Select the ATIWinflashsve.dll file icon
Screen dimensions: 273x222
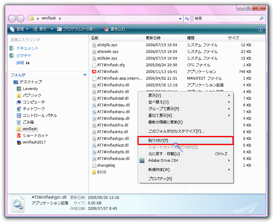94,159
